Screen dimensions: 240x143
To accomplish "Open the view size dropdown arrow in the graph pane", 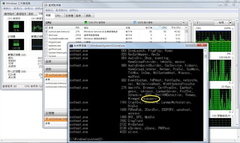I will pyautogui.click(x=230, y=23).
